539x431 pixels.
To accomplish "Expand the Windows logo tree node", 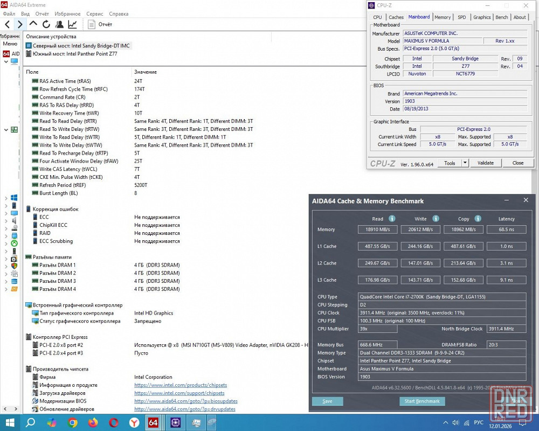I will click(6, 198).
